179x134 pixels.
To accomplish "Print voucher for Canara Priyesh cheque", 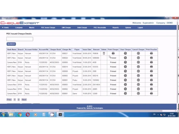I will click(151, 89).
